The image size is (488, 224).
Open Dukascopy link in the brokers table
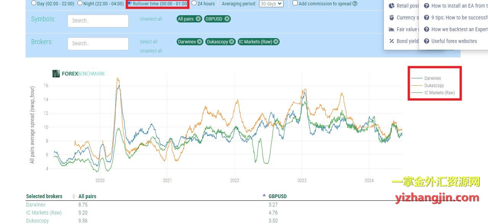tap(37, 221)
